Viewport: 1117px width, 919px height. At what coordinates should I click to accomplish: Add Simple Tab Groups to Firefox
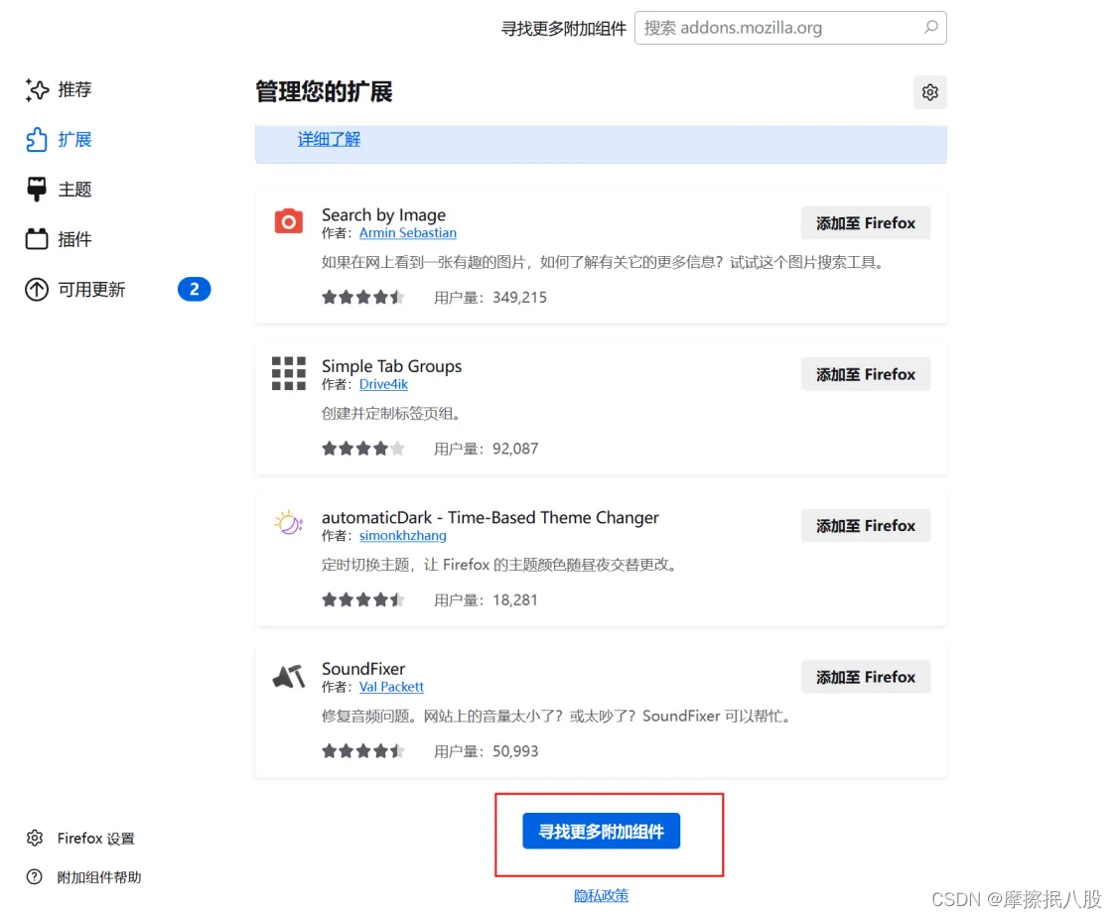point(866,374)
